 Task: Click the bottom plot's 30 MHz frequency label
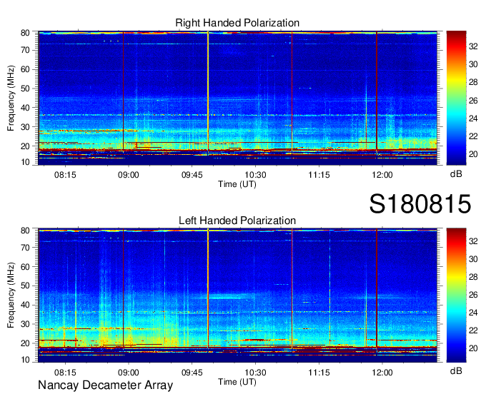tap(25, 324)
